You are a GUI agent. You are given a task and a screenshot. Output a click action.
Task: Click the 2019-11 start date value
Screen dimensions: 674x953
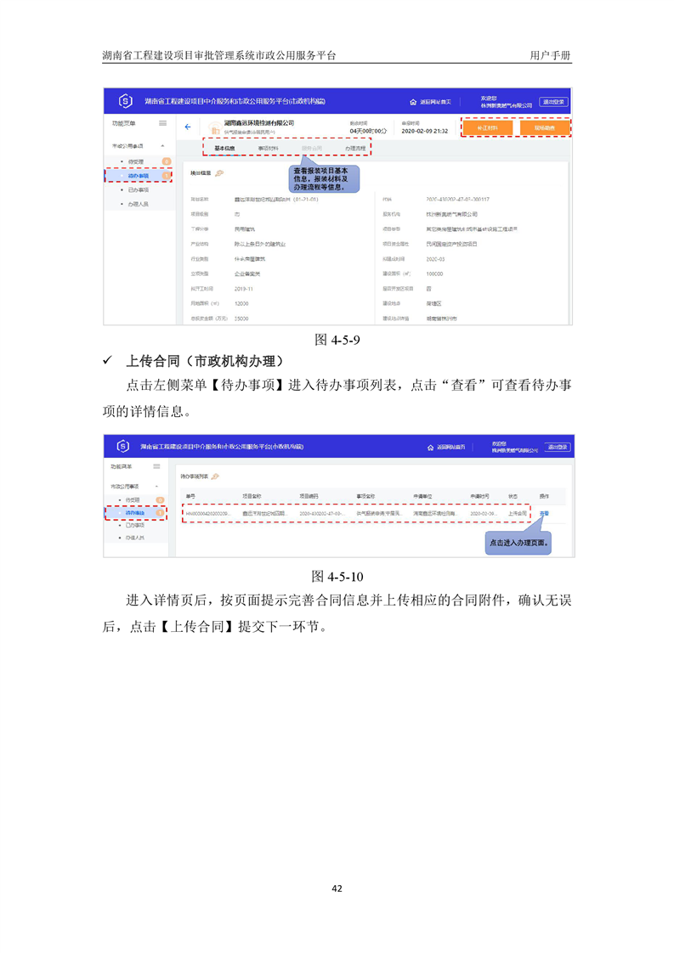[x=244, y=289]
